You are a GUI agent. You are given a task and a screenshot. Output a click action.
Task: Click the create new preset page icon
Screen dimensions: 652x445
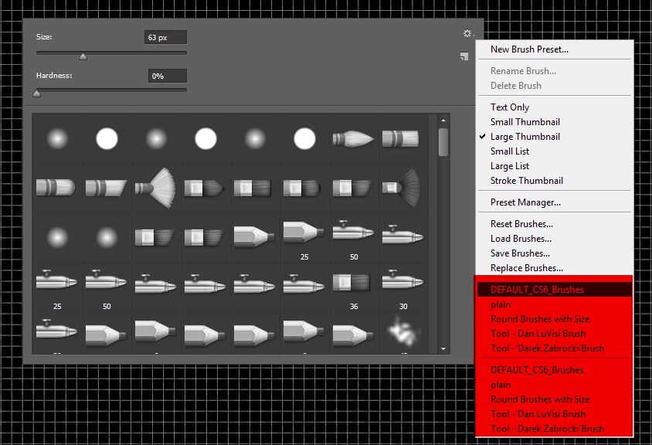click(464, 56)
